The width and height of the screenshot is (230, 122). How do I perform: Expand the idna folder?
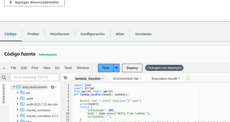tap(18, 121)
